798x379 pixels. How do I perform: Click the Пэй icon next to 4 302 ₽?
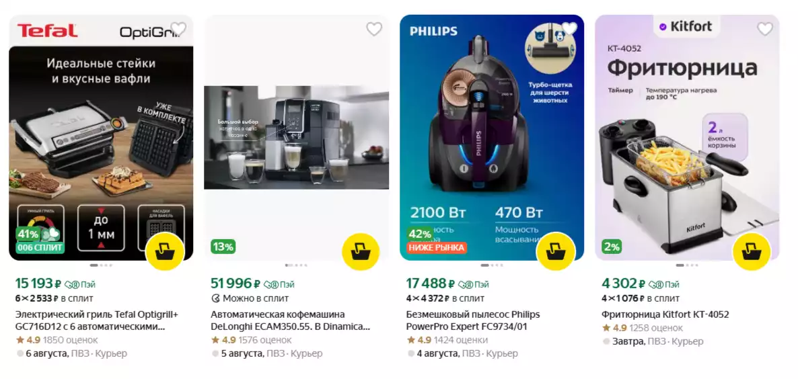tap(663, 284)
